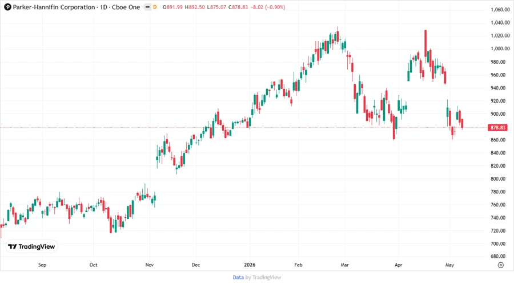Click the Sep label on time axis
This screenshot has width=514, height=284.
tap(42, 265)
